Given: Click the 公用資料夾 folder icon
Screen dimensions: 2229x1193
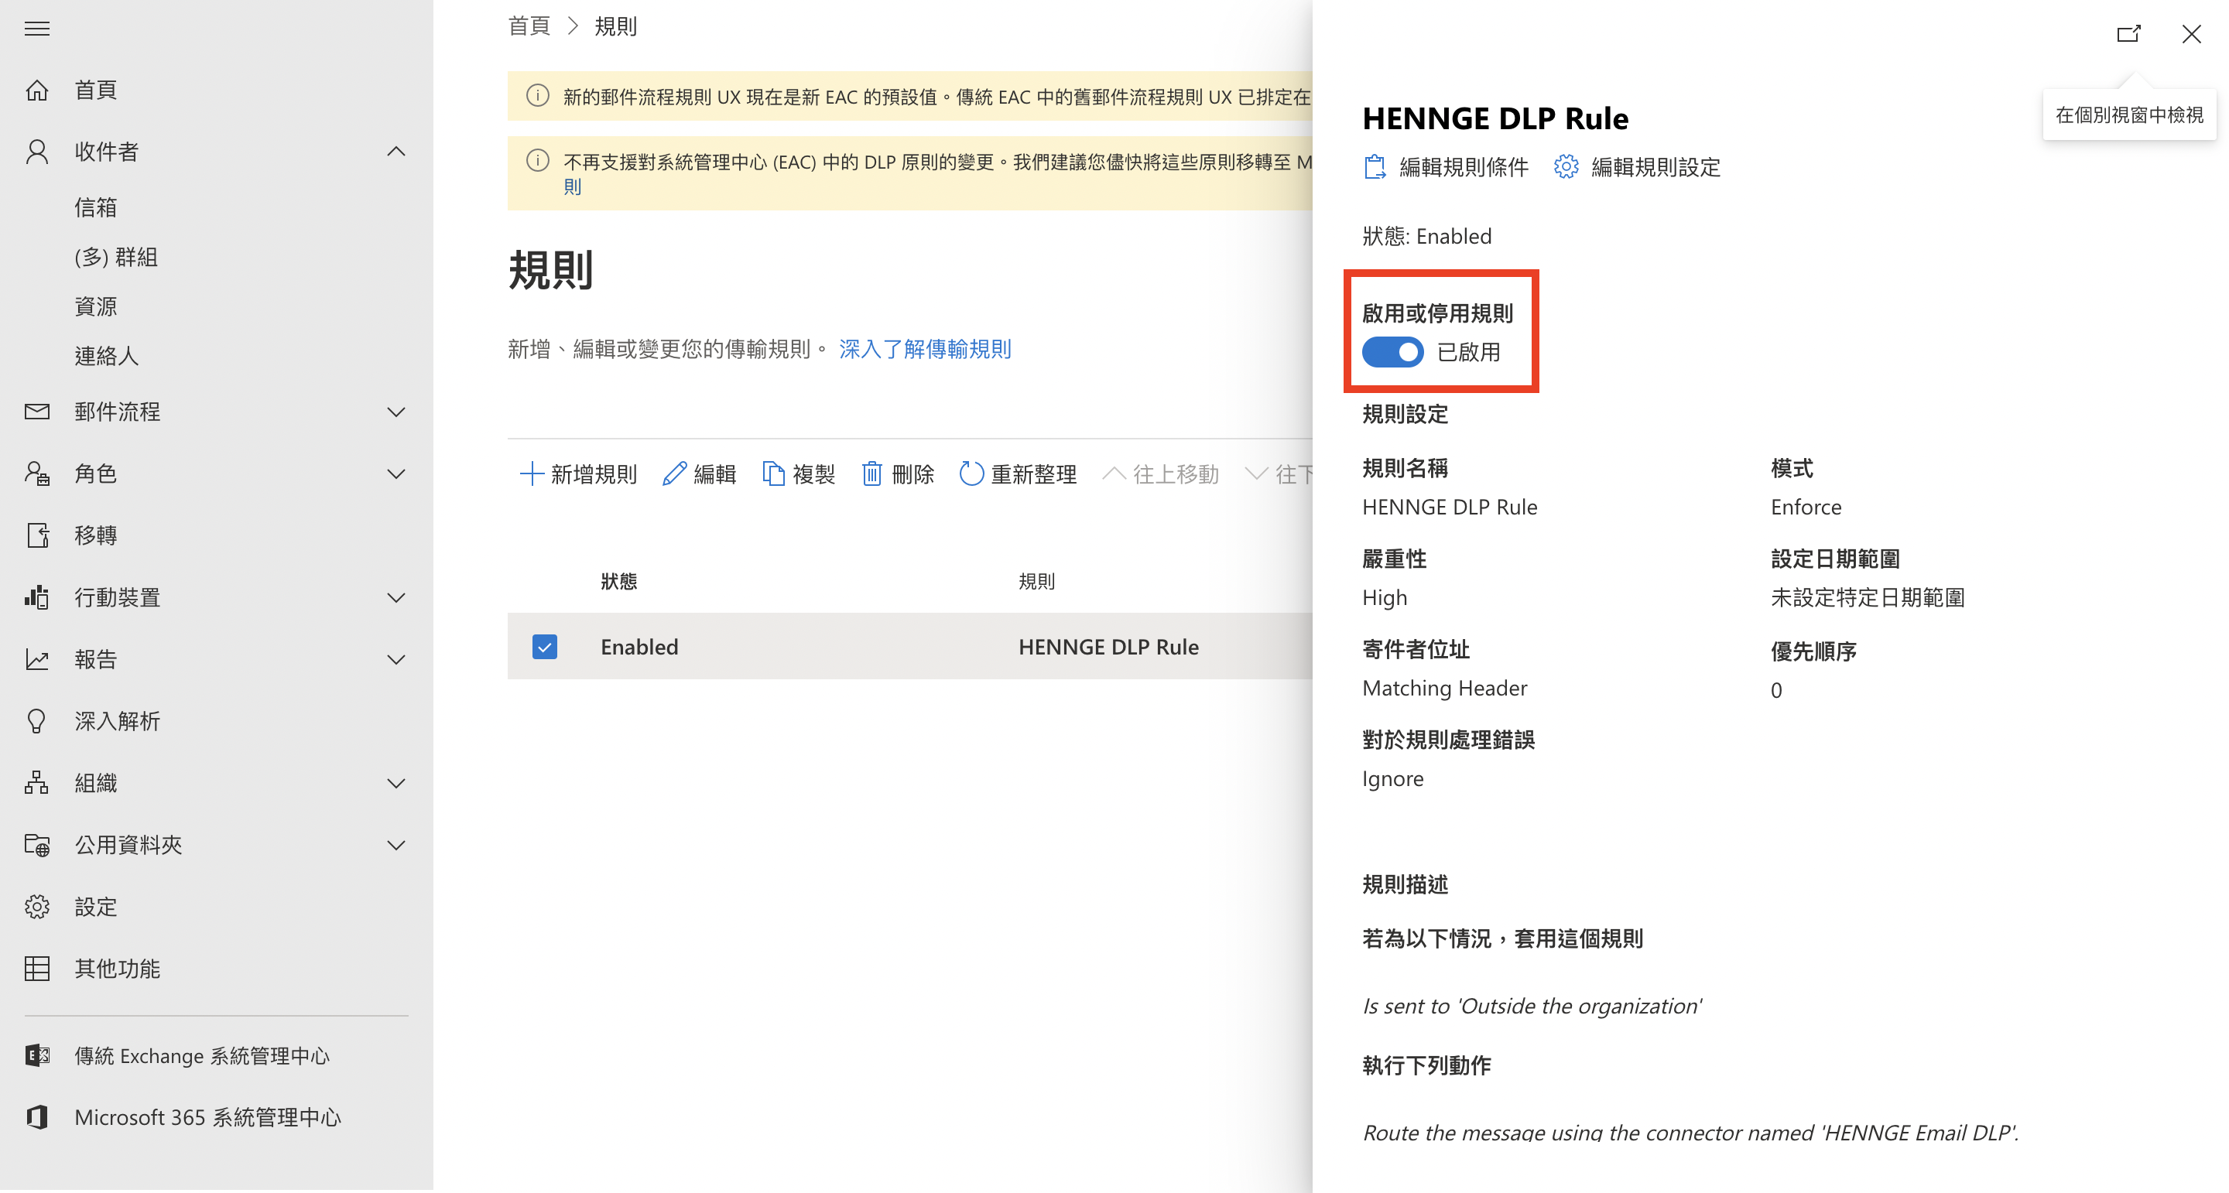Looking at the screenshot, I should pos(36,844).
